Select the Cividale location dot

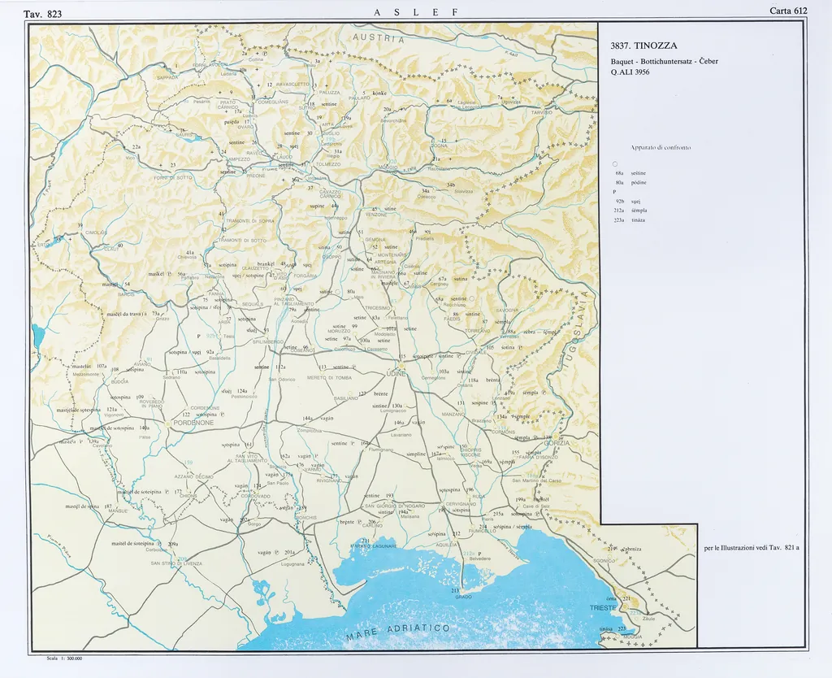475,351
